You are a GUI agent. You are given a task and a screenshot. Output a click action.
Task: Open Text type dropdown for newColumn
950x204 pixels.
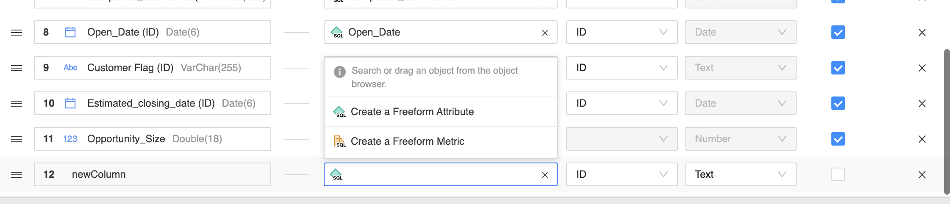tap(740, 174)
